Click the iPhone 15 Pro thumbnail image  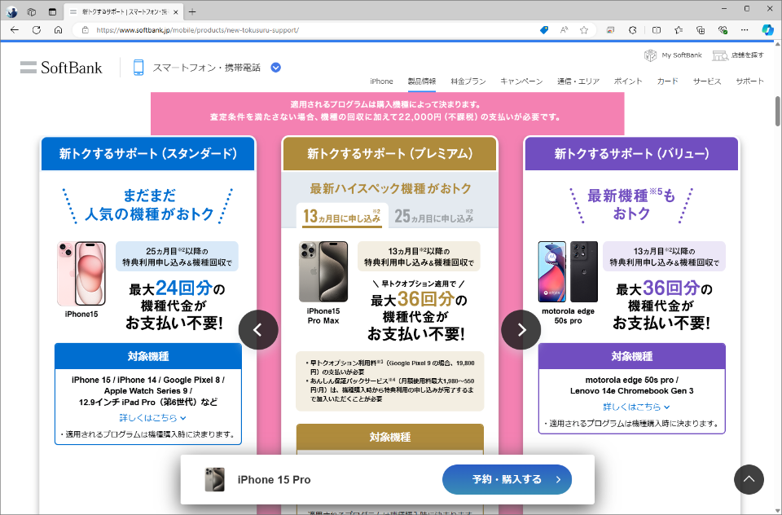tap(214, 480)
